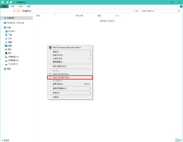Click the refresh icon beside address bar
Screen dimensions: 183x142
coord(137,11)
